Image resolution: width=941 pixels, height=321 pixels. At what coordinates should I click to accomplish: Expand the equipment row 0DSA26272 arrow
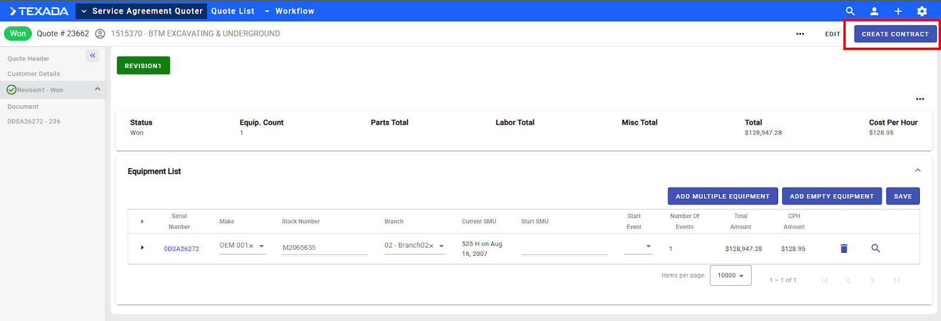tap(142, 248)
